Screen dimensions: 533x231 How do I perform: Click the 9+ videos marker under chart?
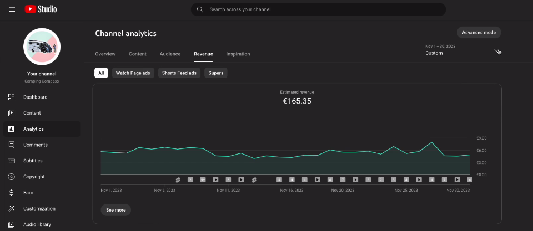click(x=203, y=180)
